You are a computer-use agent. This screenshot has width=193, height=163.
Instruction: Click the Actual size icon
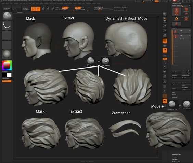pyautogui.click(x=165, y=31)
